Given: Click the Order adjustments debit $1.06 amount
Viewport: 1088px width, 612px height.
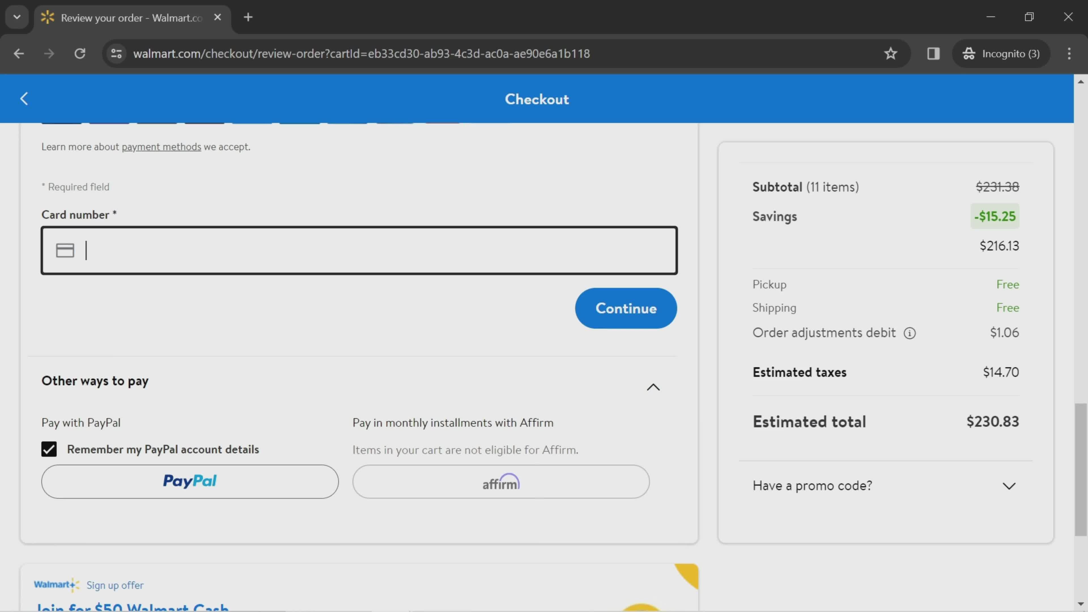Looking at the screenshot, I should coord(1004,333).
